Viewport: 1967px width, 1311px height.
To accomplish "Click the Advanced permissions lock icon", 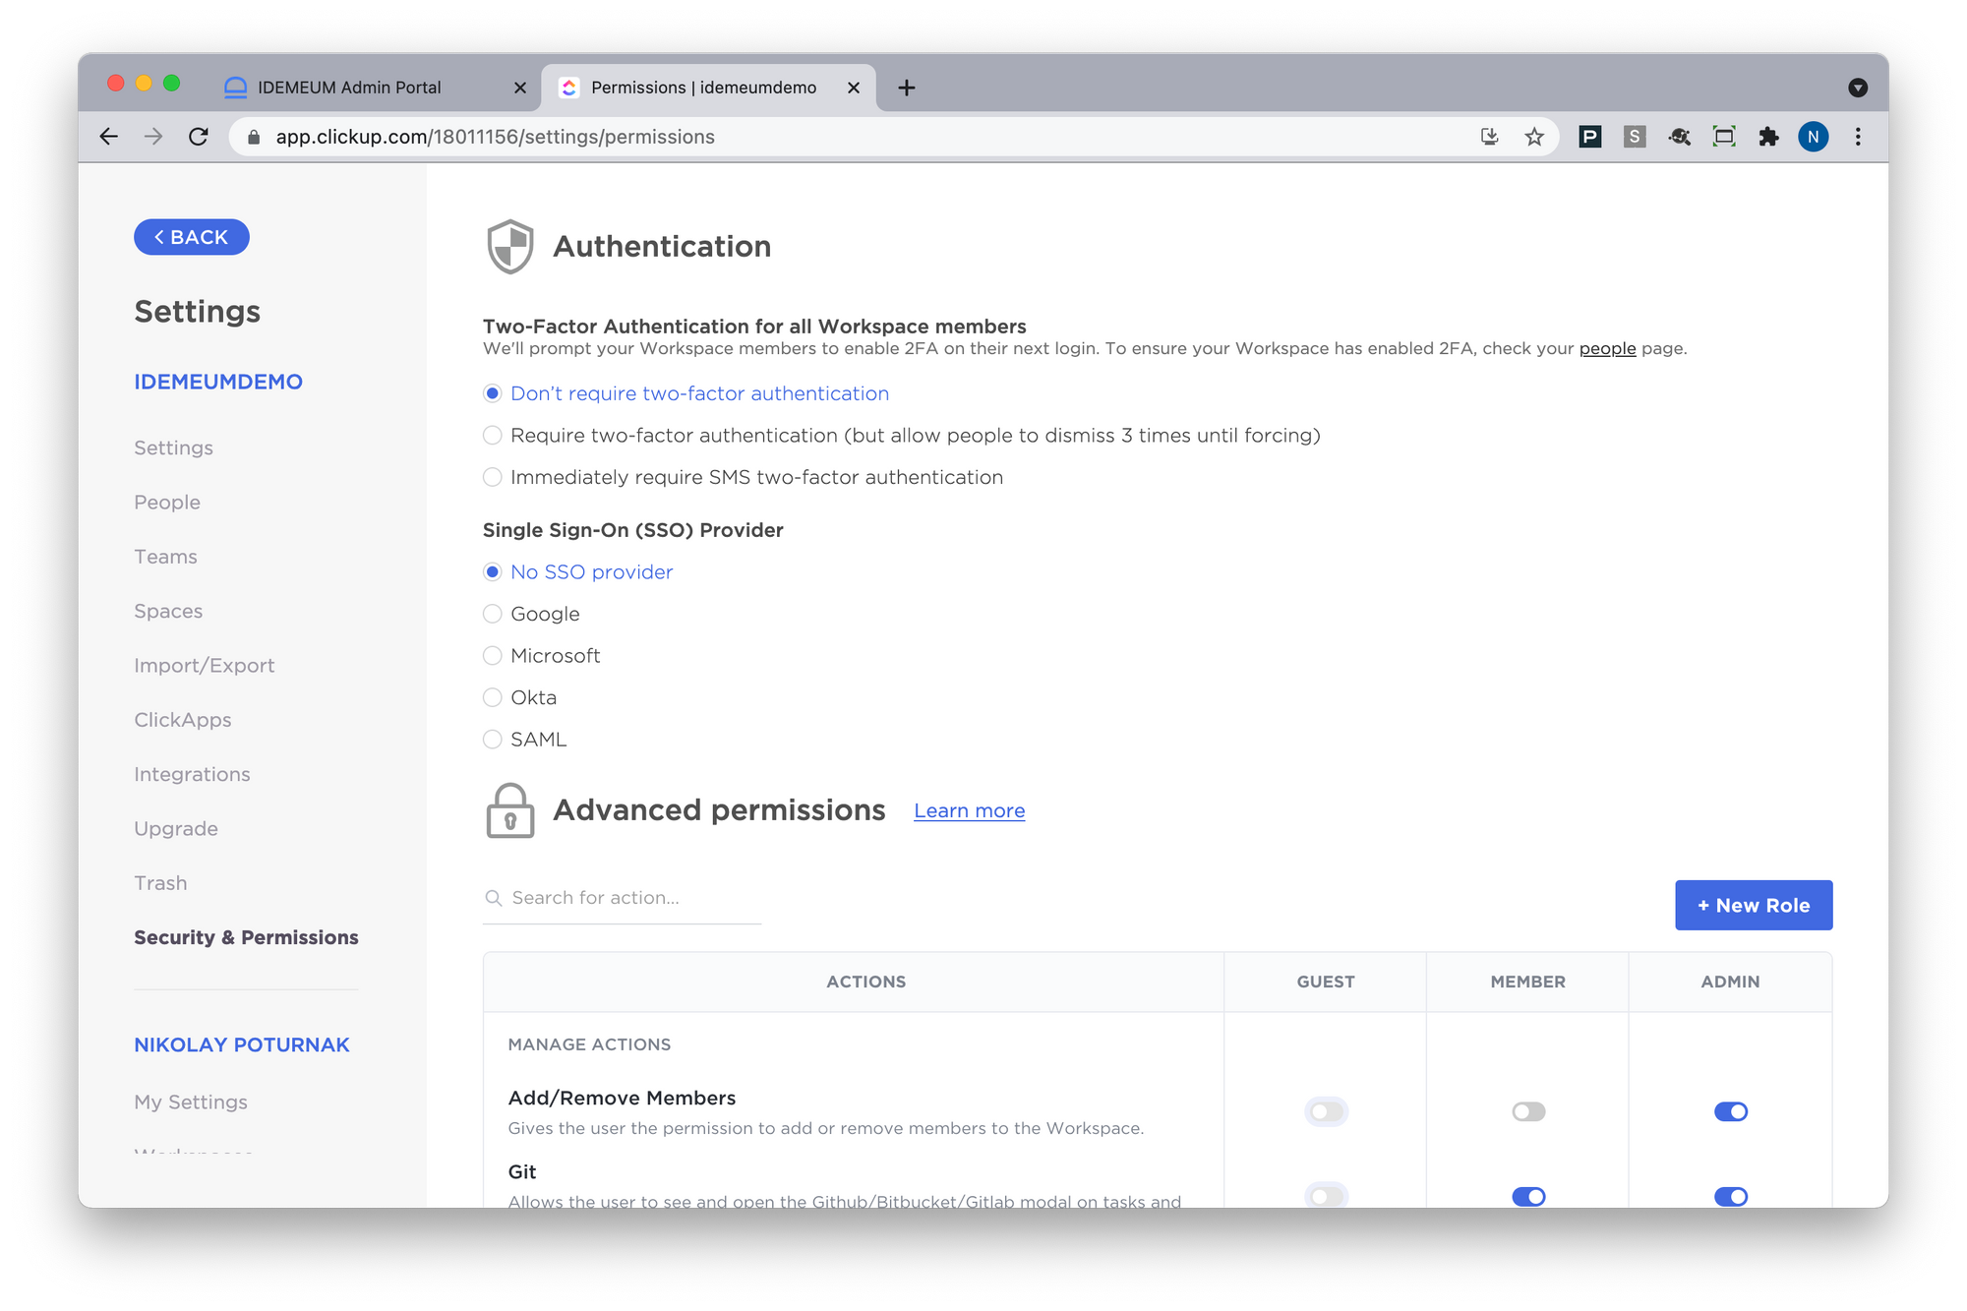I will tap(510, 810).
